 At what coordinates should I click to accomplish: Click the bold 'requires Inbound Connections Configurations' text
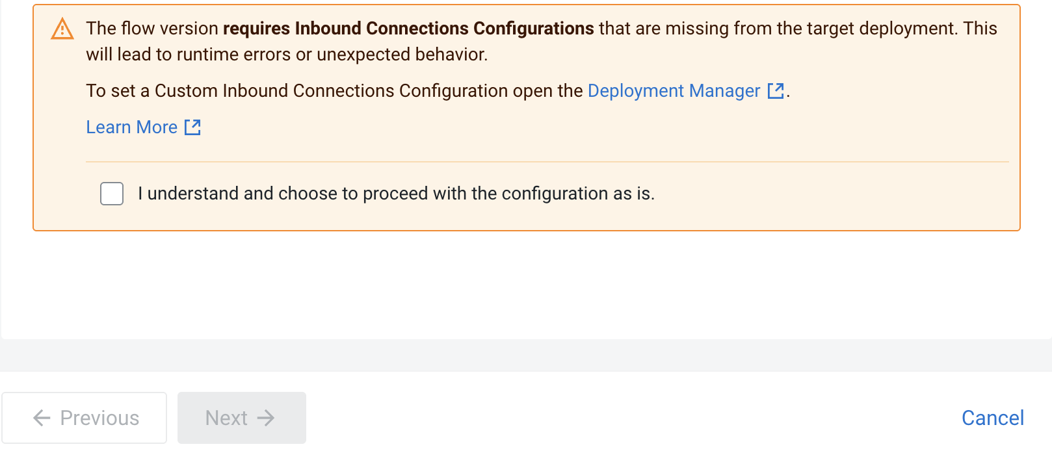pyautogui.click(x=408, y=29)
